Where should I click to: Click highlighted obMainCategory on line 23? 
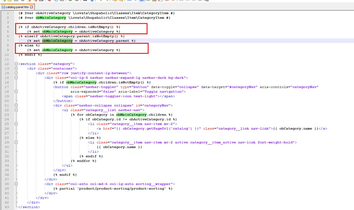[x=131, y=115]
